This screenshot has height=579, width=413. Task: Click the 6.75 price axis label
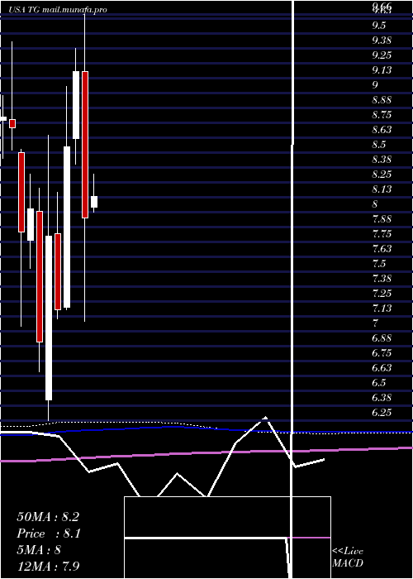382,353
